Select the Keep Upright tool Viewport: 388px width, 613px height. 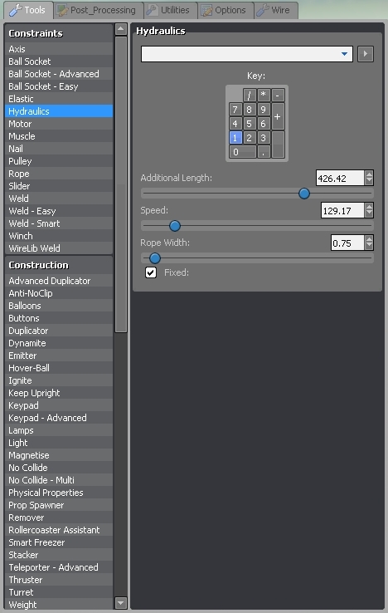point(59,393)
